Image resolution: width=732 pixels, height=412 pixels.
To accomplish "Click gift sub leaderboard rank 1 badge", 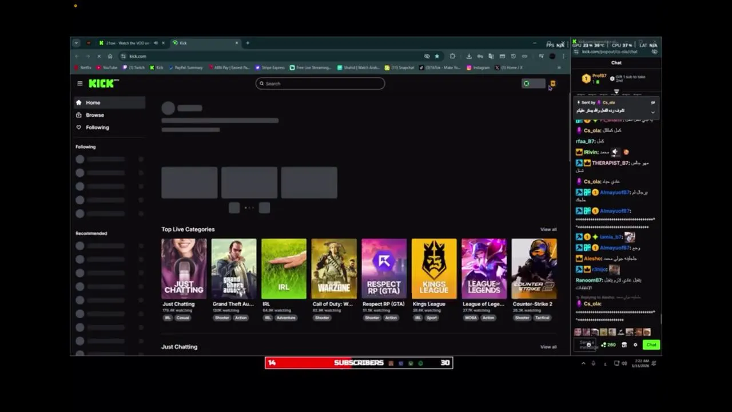I will 586,78.
